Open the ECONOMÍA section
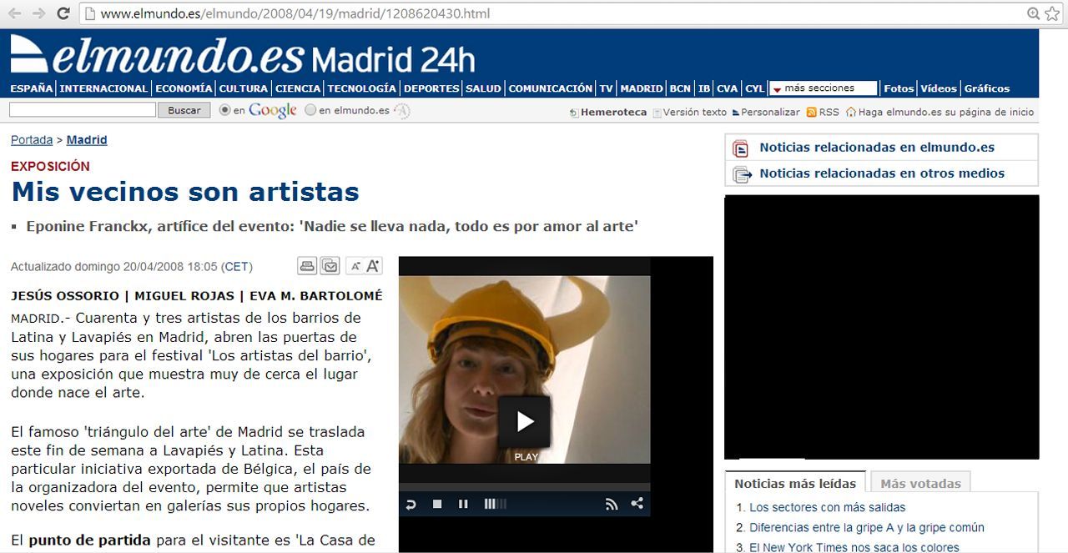Viewport: 1068px width, 553px height. click(x=184, y=88)
